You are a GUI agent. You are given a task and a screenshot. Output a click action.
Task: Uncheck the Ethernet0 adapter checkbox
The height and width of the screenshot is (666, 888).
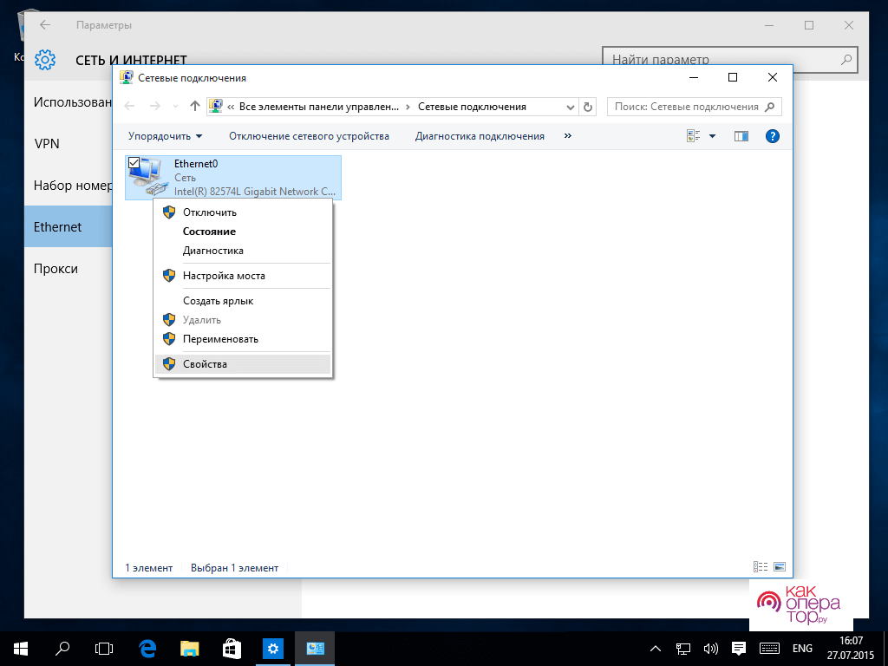(134, 162)
